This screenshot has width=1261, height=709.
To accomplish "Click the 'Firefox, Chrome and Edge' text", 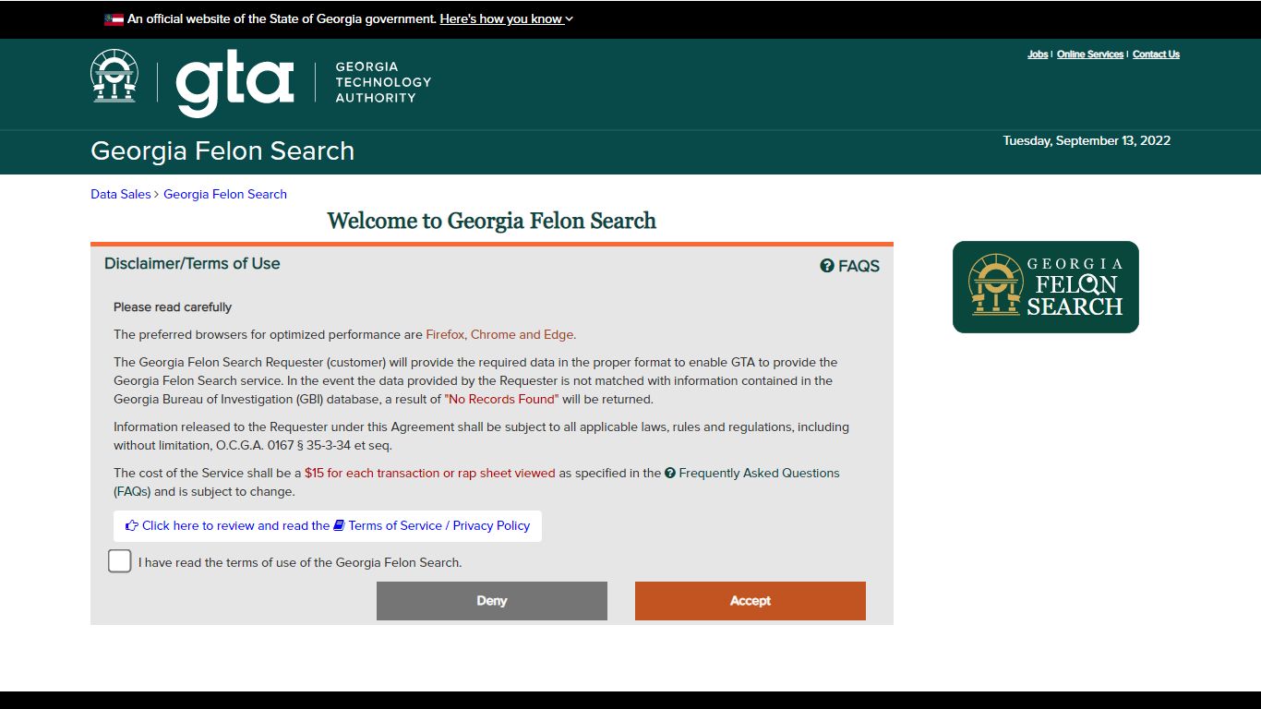I will [x=501, y=334].
